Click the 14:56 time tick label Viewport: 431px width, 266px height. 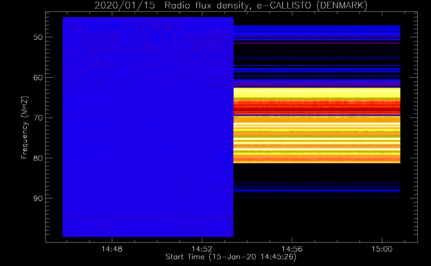click(x=292, y=249)
